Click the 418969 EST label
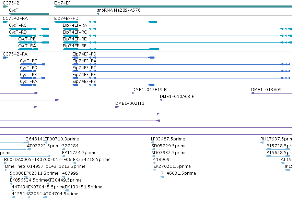This screenshot has height=199, width=292. click(x=161, y=159)
